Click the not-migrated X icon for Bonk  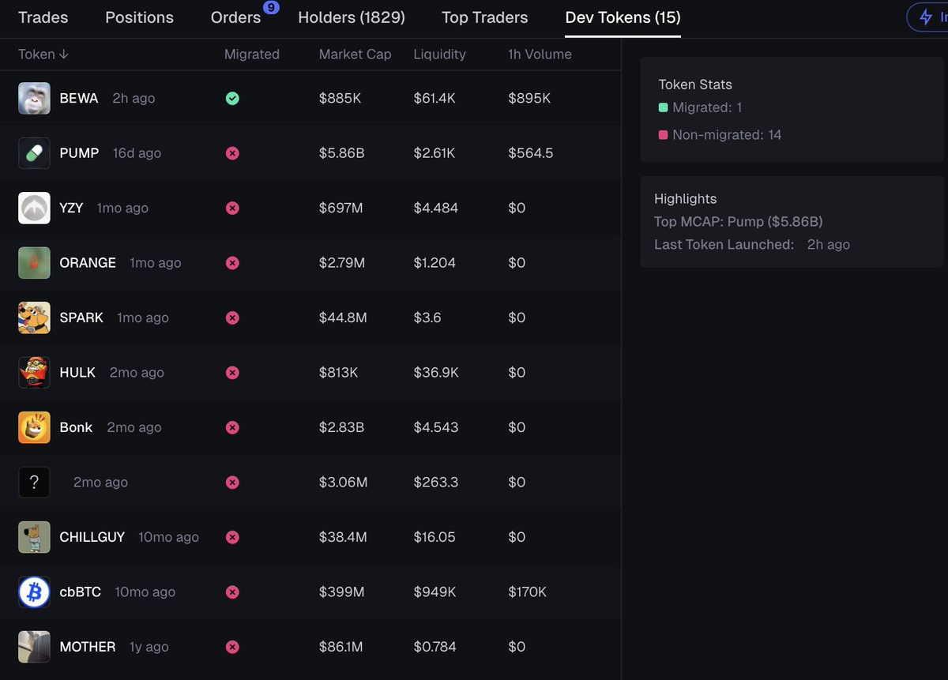(x=232, y=428)
